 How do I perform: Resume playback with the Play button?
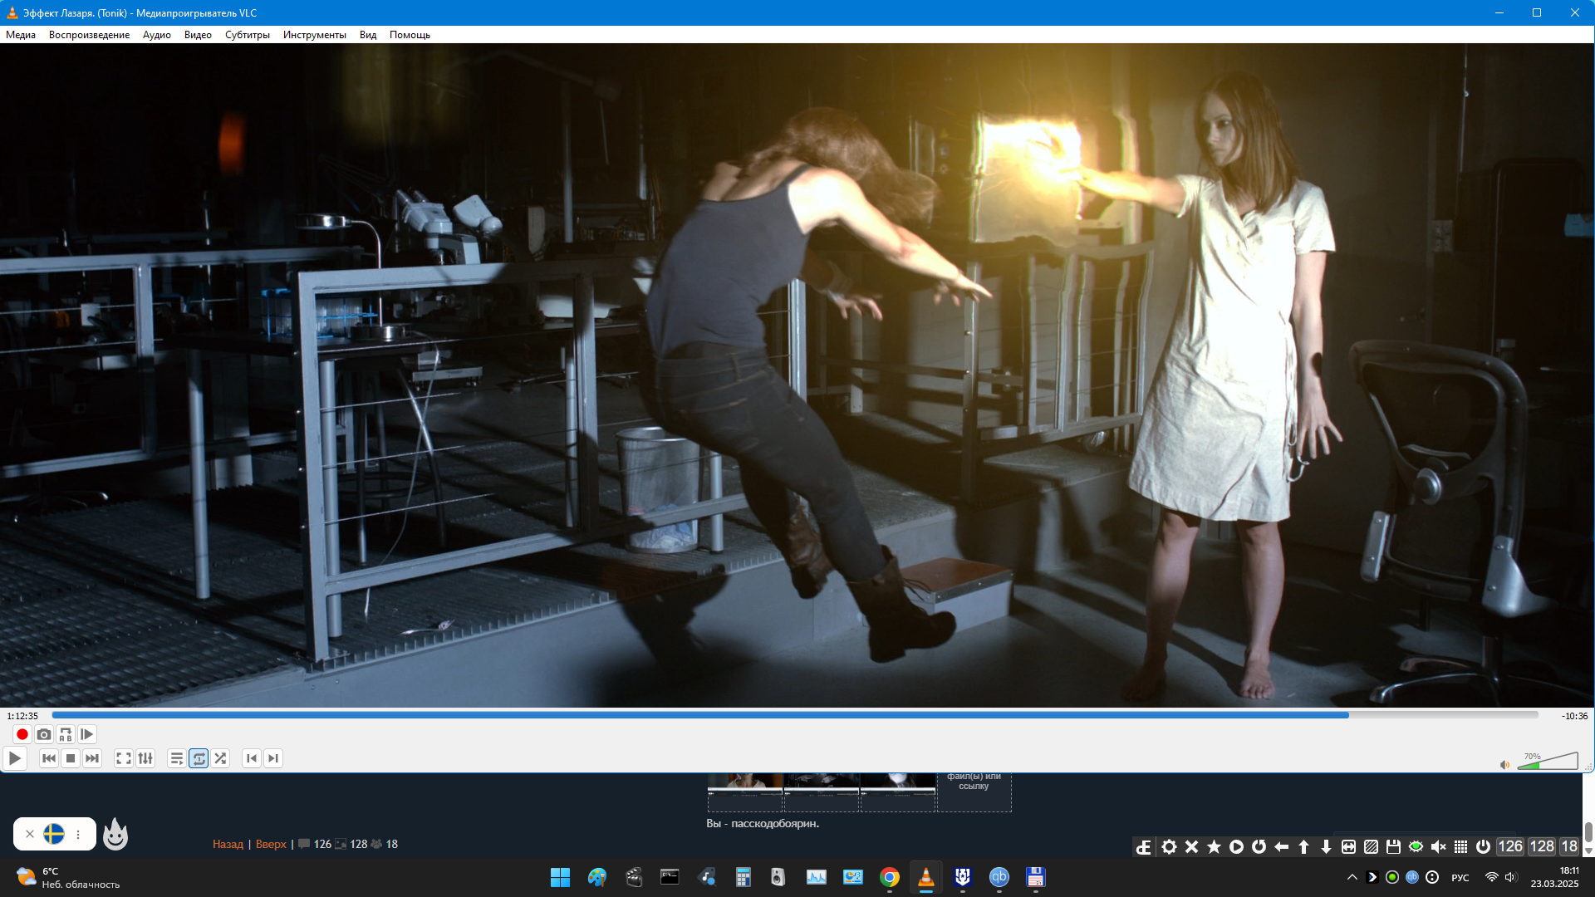pos(15,758)
